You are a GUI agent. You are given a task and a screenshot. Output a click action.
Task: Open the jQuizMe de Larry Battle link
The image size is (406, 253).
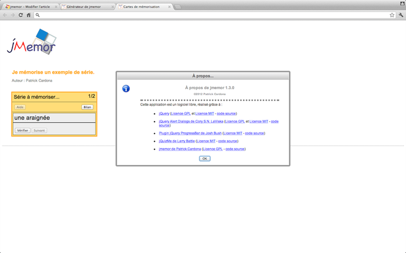click(x=177, y=141)
